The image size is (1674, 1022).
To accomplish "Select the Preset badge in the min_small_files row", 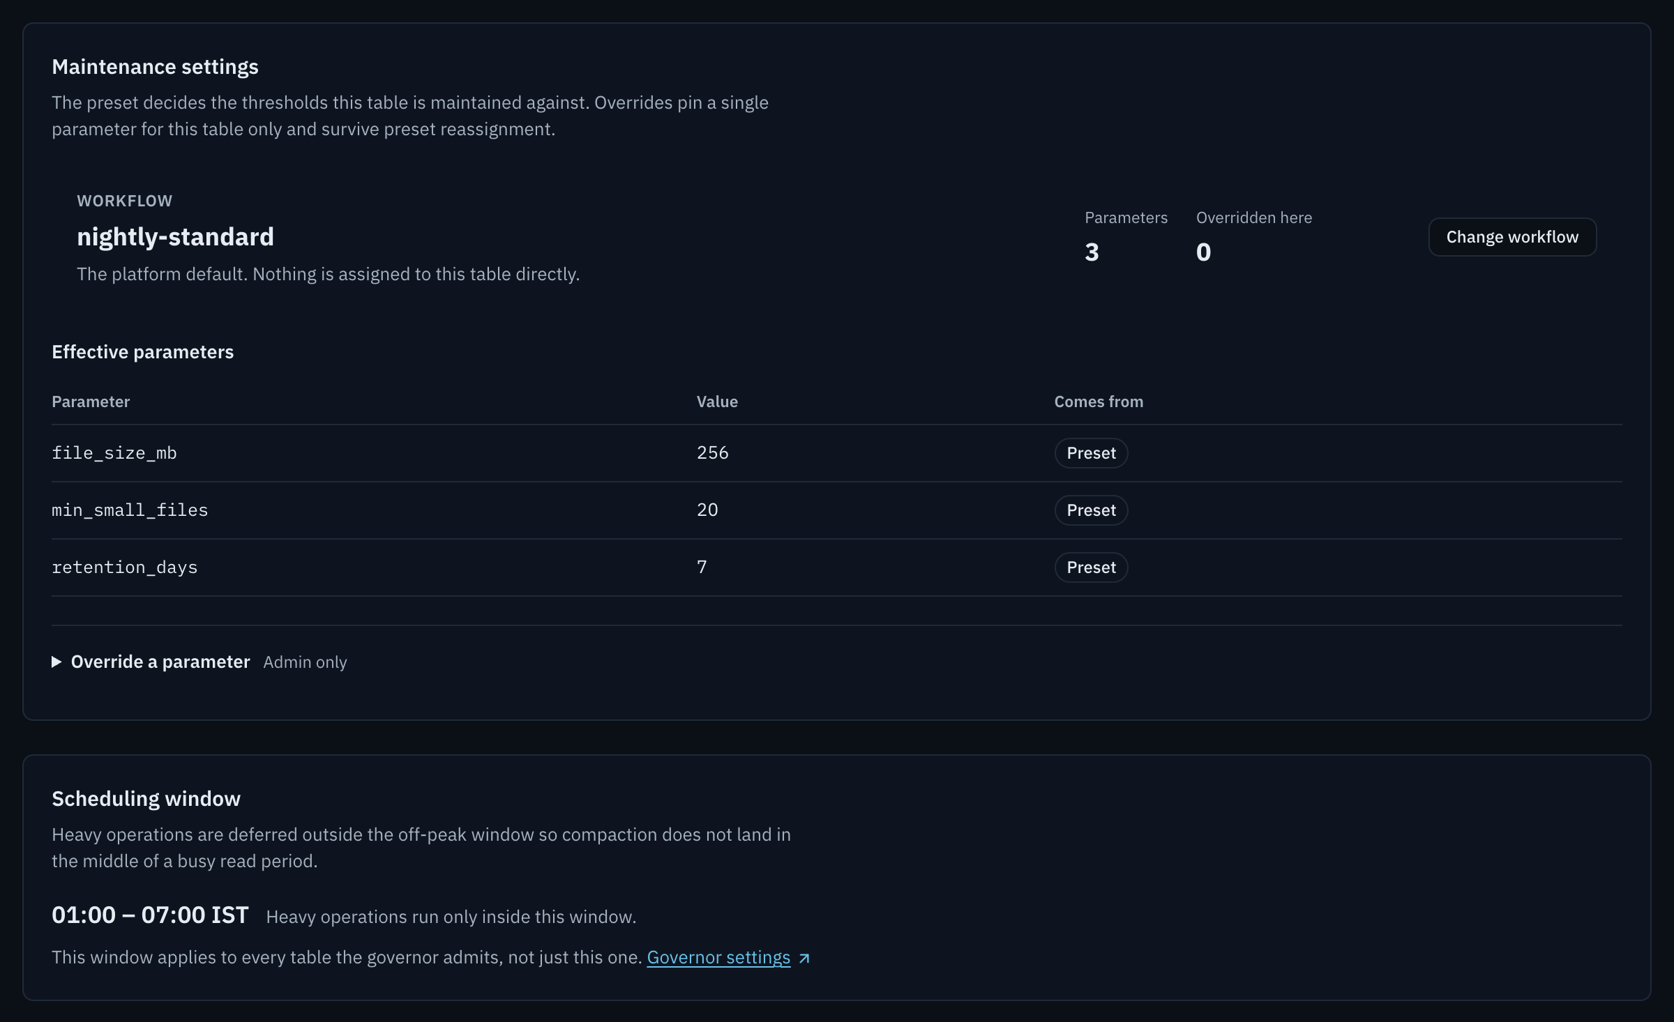I will click(1091, 510).
